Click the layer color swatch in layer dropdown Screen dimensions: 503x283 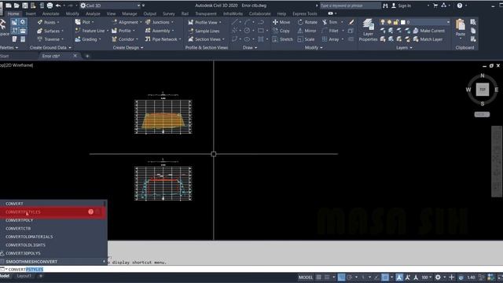coord(403,22)
